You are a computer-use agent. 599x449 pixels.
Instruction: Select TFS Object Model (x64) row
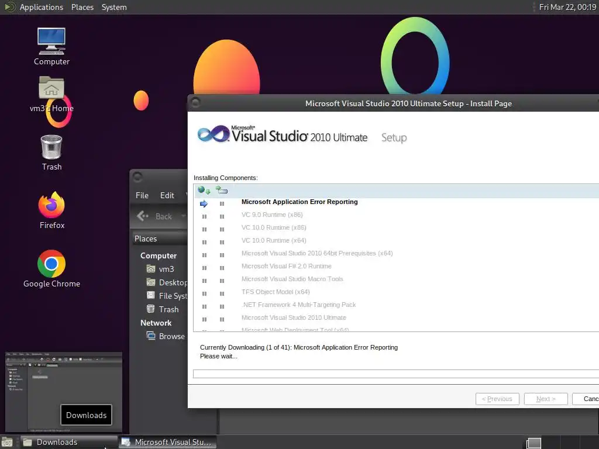tap(396, 292)
